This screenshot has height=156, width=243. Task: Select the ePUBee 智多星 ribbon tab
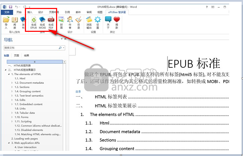117,12
